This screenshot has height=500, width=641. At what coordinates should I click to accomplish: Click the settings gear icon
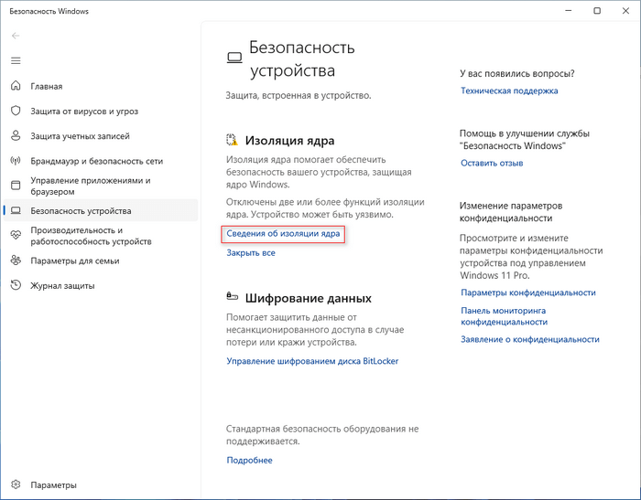pos(15,484)
